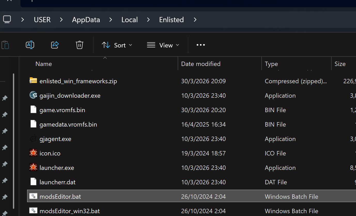Click the Paste clipboard icon

click(5, 45)
